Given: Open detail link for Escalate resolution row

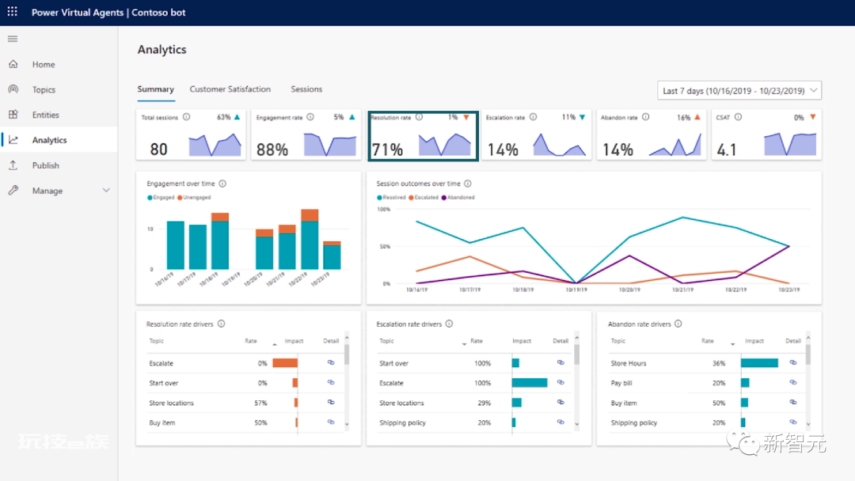Looking at the screenshot, I should point(331,362).
